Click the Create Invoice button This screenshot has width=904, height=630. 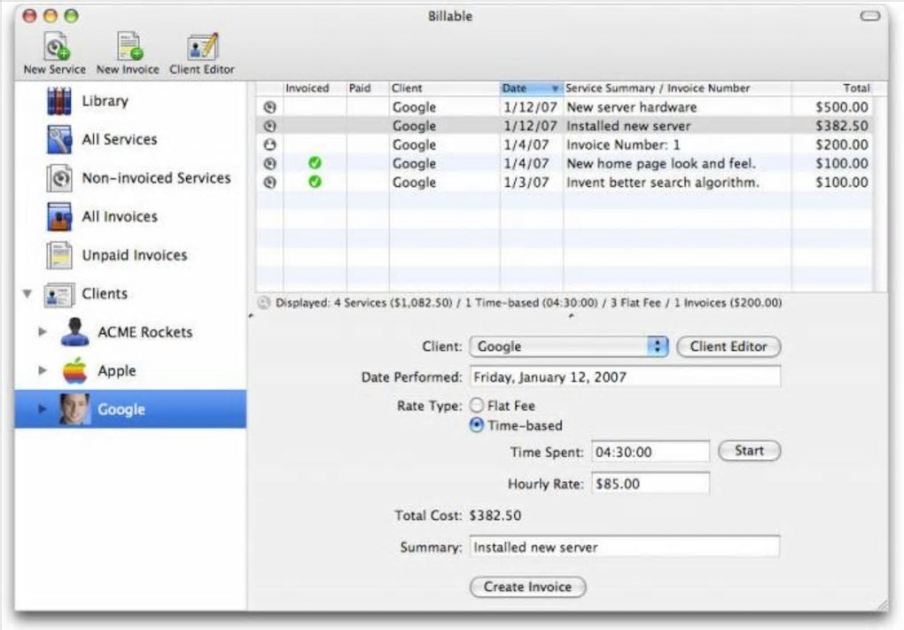(527, 587)
